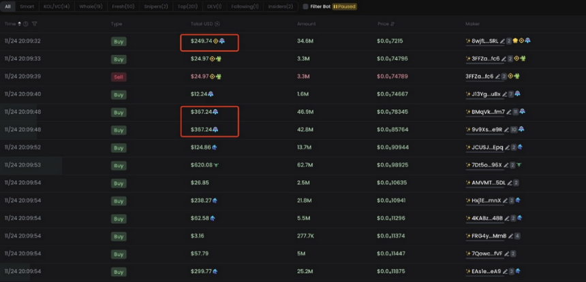Click the $620.08 total amount

click(201, 165)
